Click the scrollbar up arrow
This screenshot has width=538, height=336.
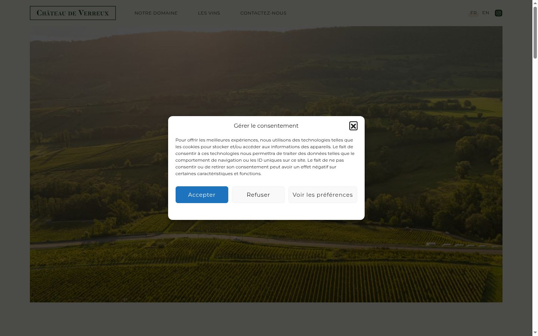tap(535, 3)
